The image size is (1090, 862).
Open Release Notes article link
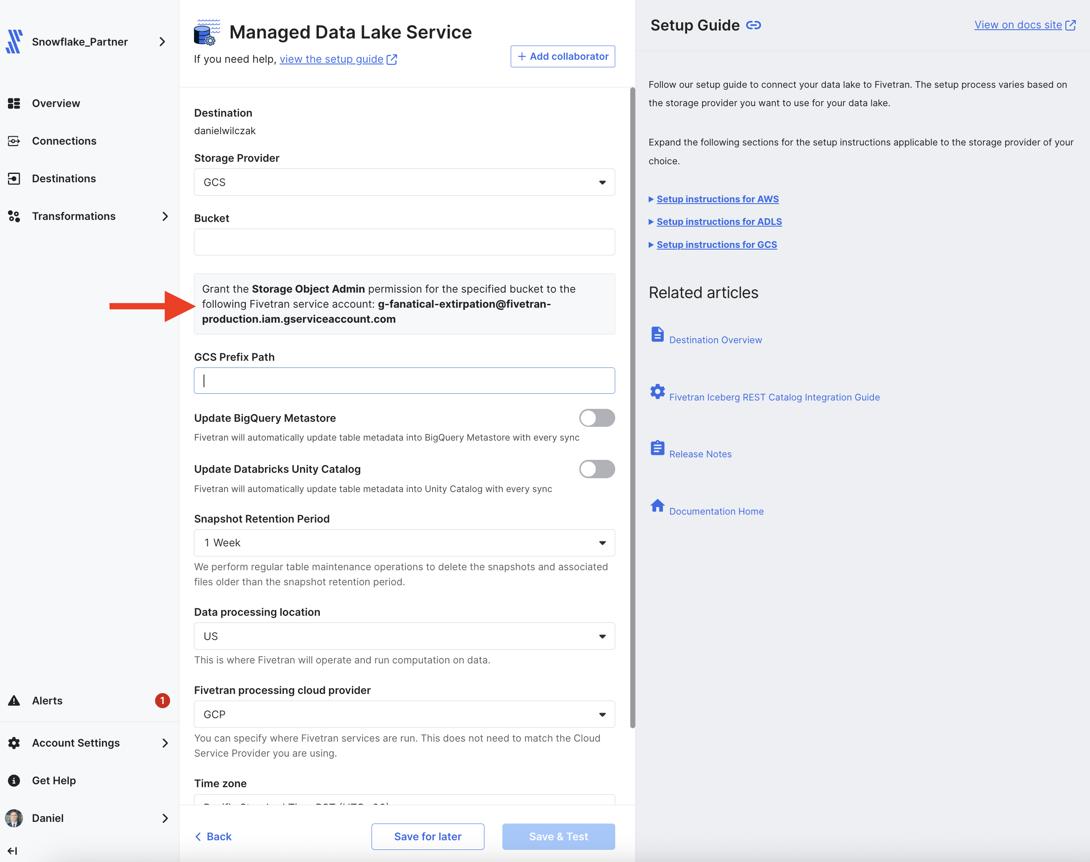click(700, 454)
